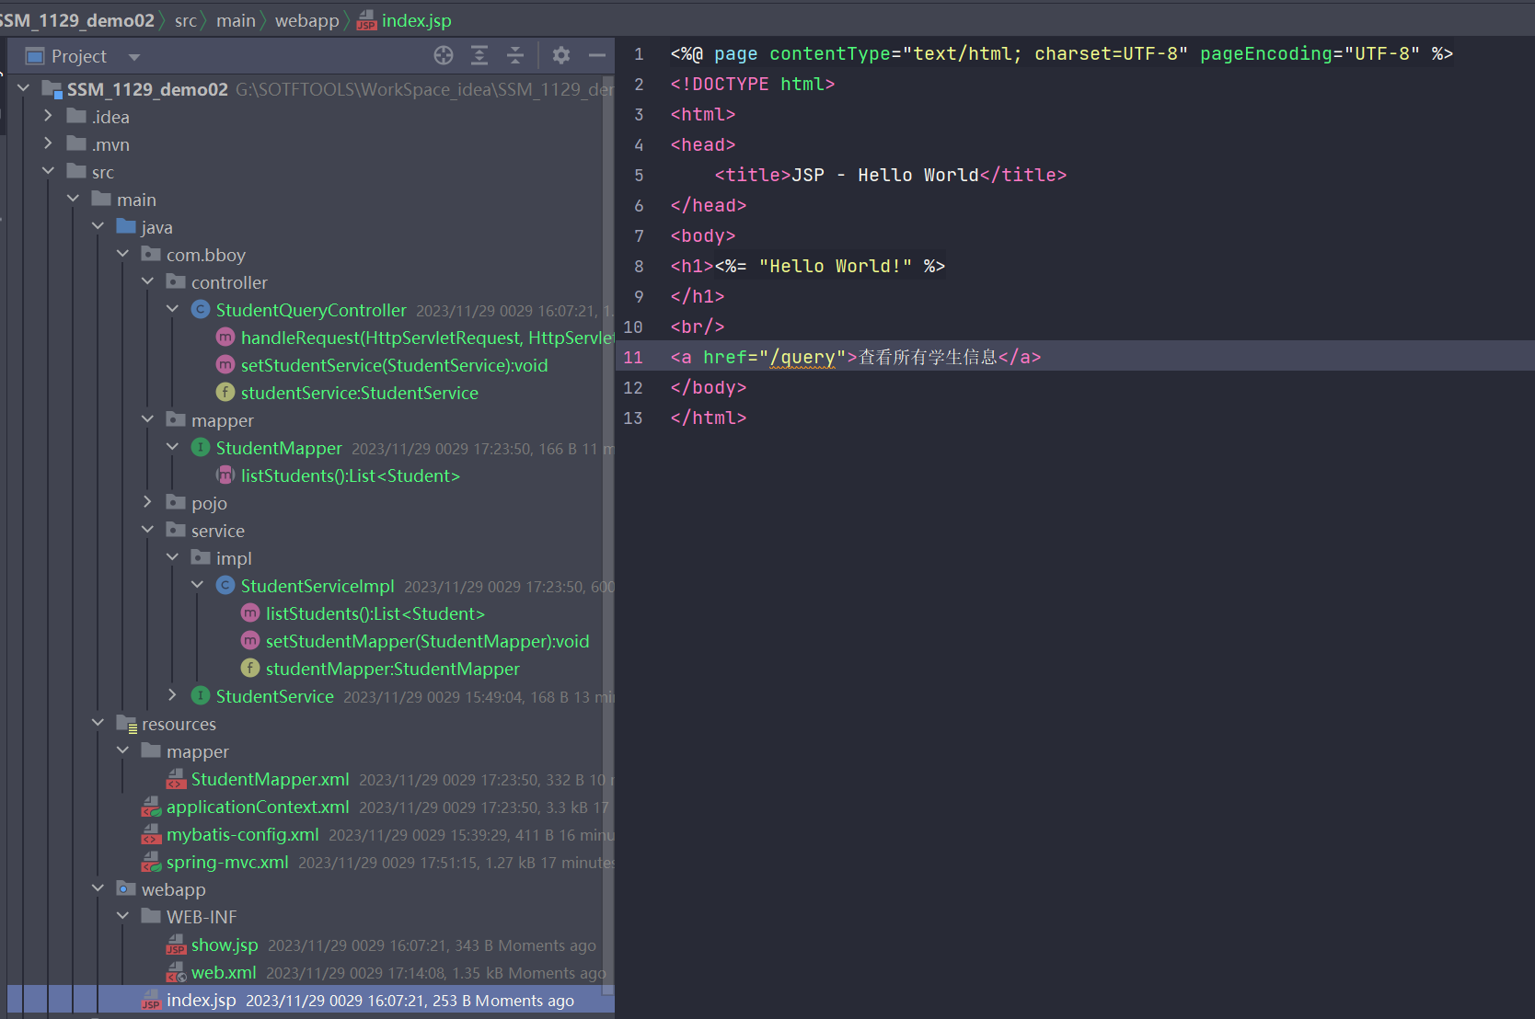Open the Project panel settings gear
The image size is (1535, 1019).
pos(561,55)
